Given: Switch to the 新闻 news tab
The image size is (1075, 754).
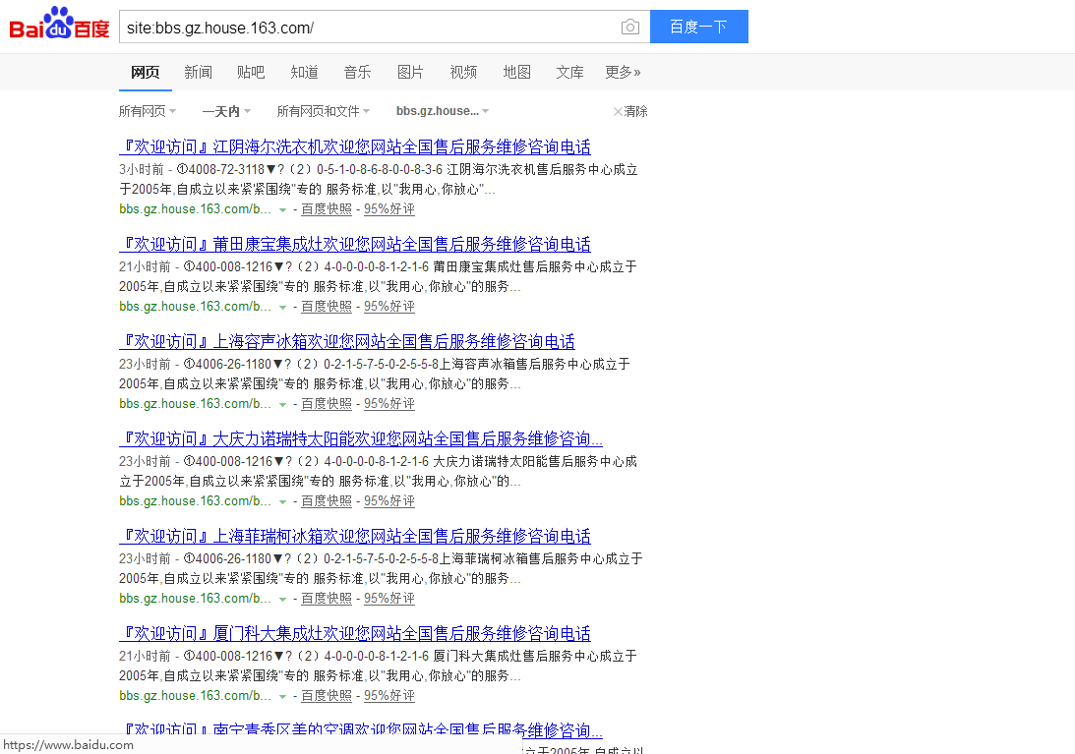Looking at the screenshot, I should click(198, 72).
